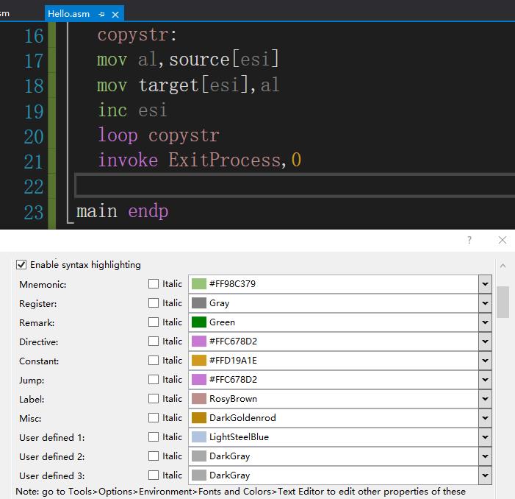The width and height of the screenshot is (515, 499).
Task: Enable Italic for Mnemonic
Action: point(154,283)
